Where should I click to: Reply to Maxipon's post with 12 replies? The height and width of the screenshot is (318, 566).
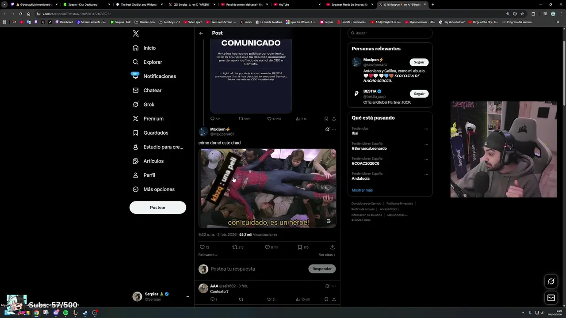tap(202, 247)
